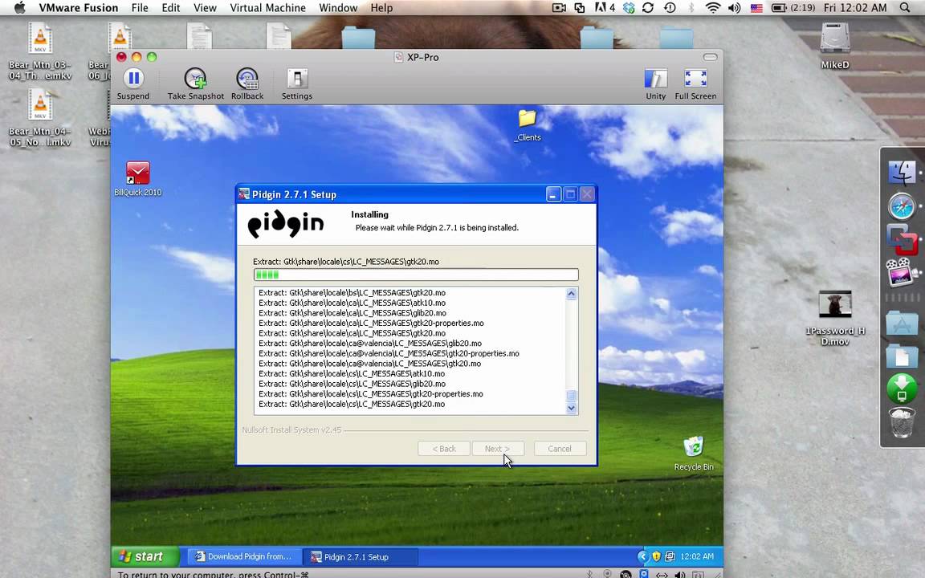Viewport: 925px width, 578px height.
Task: Click the battery status icon
Action: coord(793,8)
